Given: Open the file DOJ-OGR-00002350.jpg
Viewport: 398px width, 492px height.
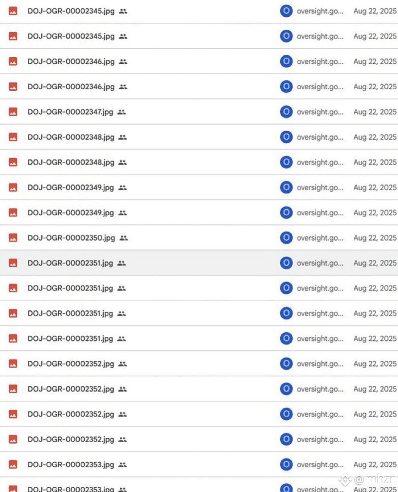Looking at the screenshot, I should point(71,238).
